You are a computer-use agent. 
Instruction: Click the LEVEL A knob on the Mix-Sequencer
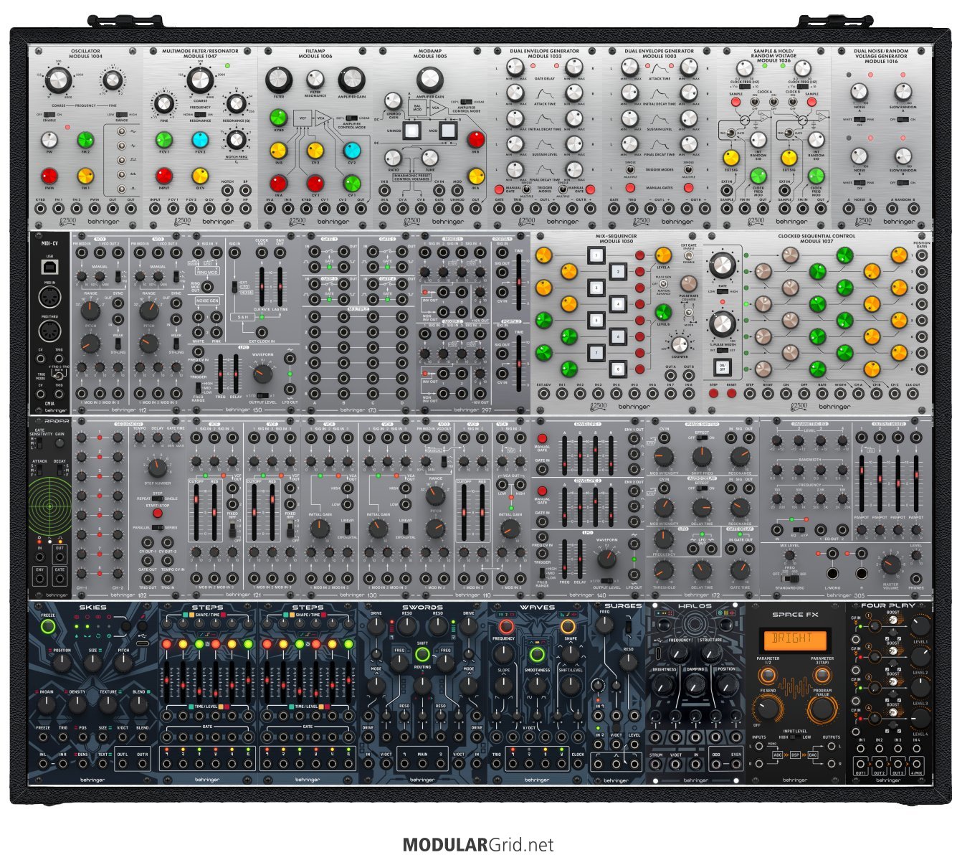click(x=662, y=255)
